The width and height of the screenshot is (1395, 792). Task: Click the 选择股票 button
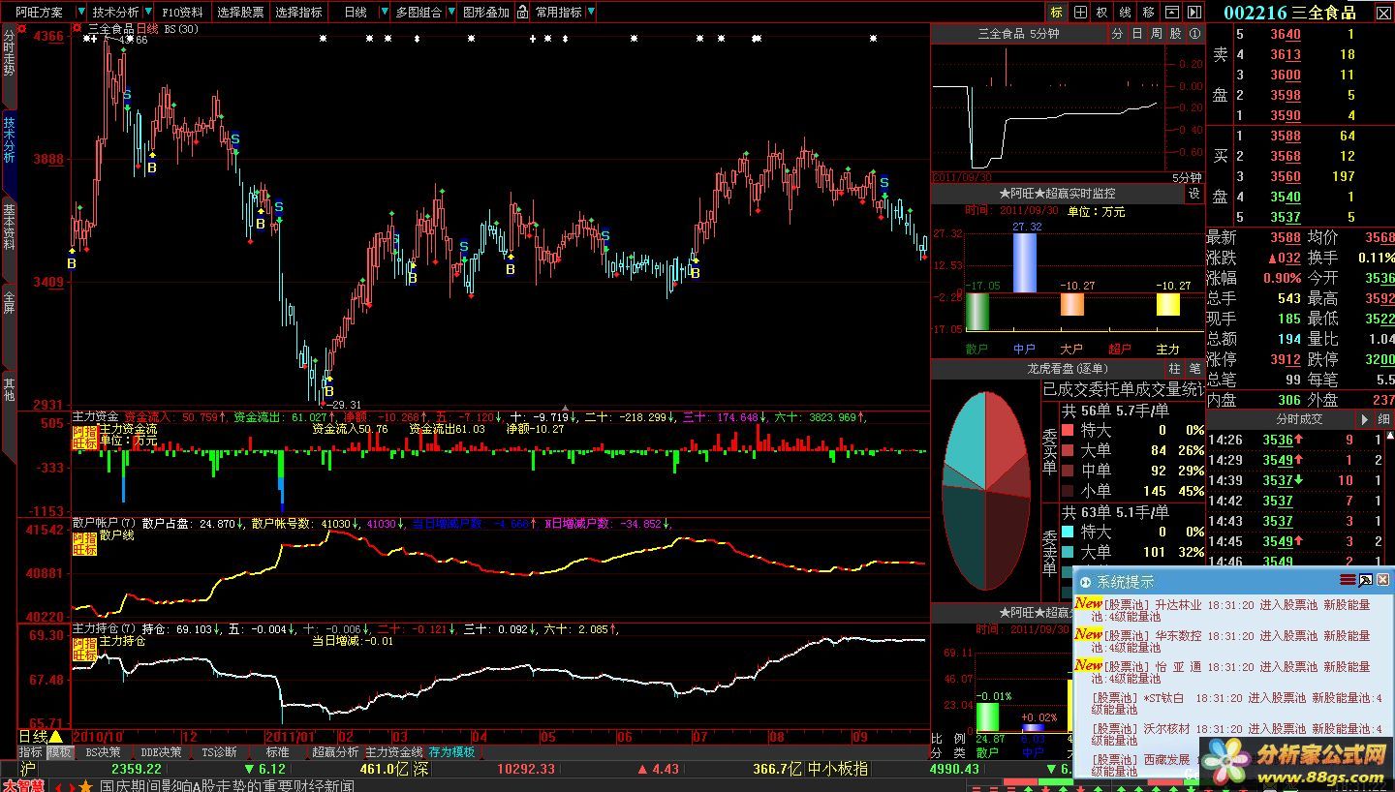coord(240,13)
